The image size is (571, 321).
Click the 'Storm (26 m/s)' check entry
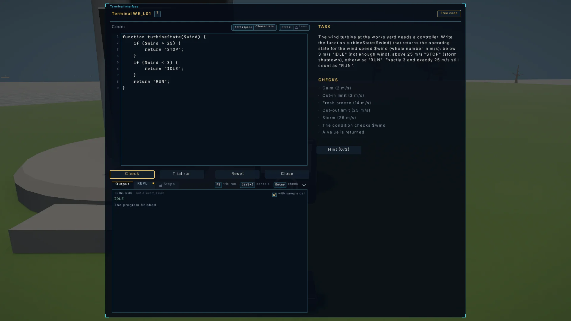(339, 118)
